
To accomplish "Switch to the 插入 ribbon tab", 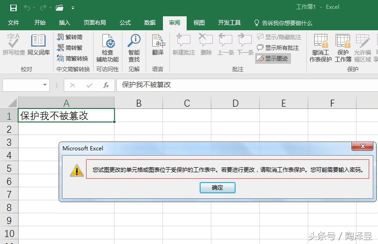I will click(65, 23).
